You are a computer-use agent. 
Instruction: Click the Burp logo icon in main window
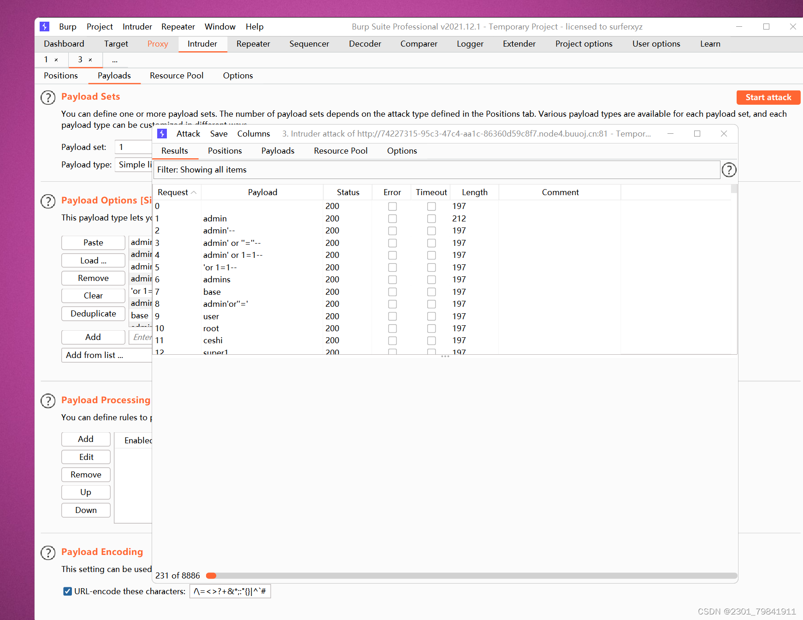click(44, 26)
